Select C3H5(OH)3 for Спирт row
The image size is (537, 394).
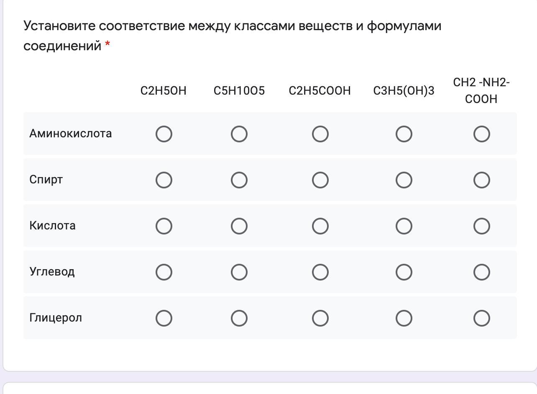pos(404,180)
